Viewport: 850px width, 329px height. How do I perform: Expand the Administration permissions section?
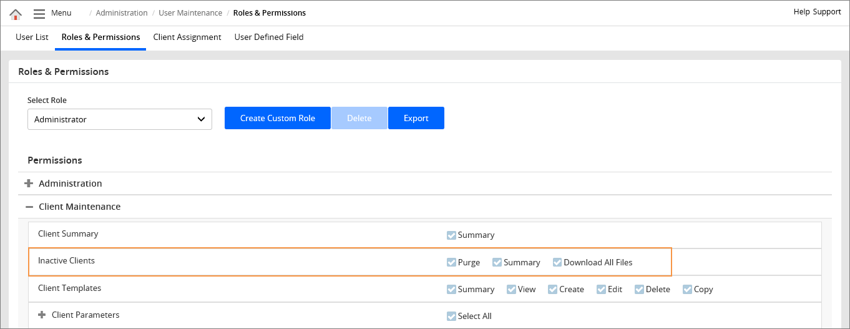29,184
